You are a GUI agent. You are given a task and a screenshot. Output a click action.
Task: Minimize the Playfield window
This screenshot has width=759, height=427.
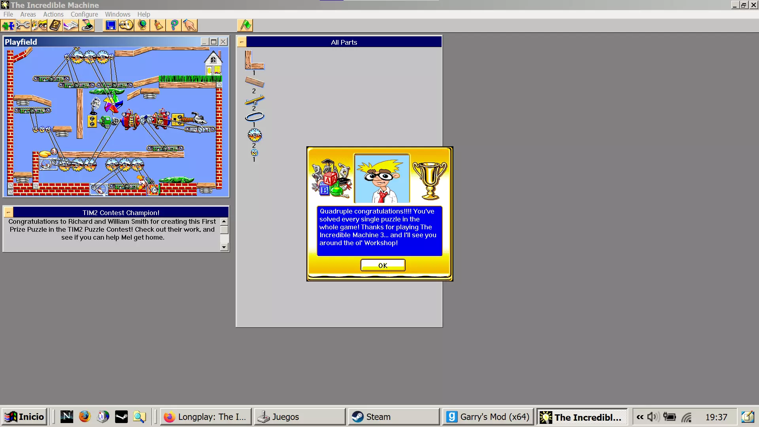tap(205, 42)
